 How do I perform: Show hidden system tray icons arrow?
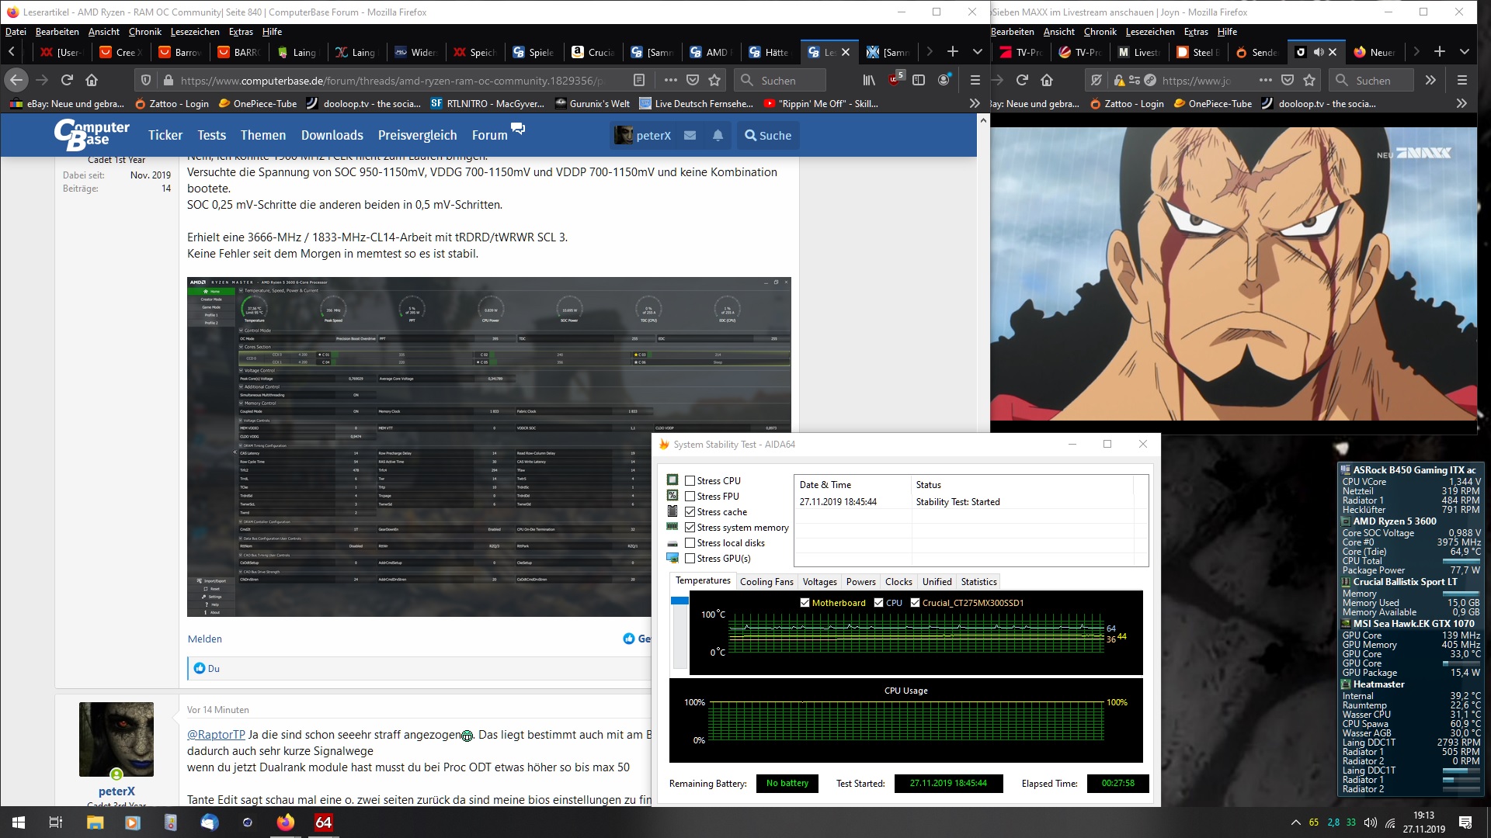tap(1295, 822)
